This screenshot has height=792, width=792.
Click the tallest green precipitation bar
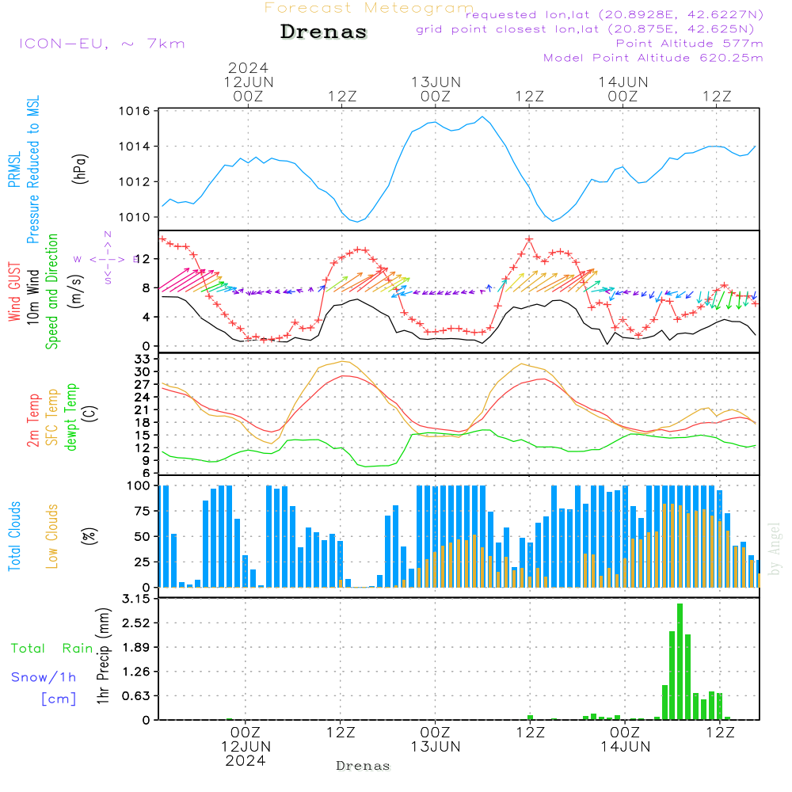click(680, 661)
